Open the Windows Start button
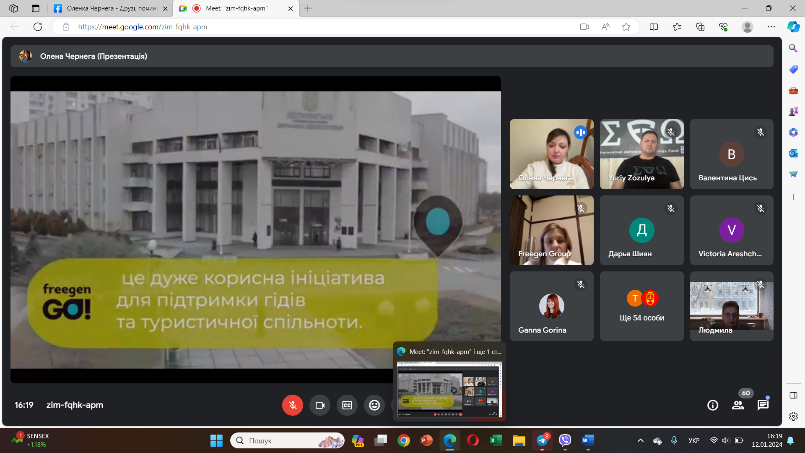 pos(216,440)
